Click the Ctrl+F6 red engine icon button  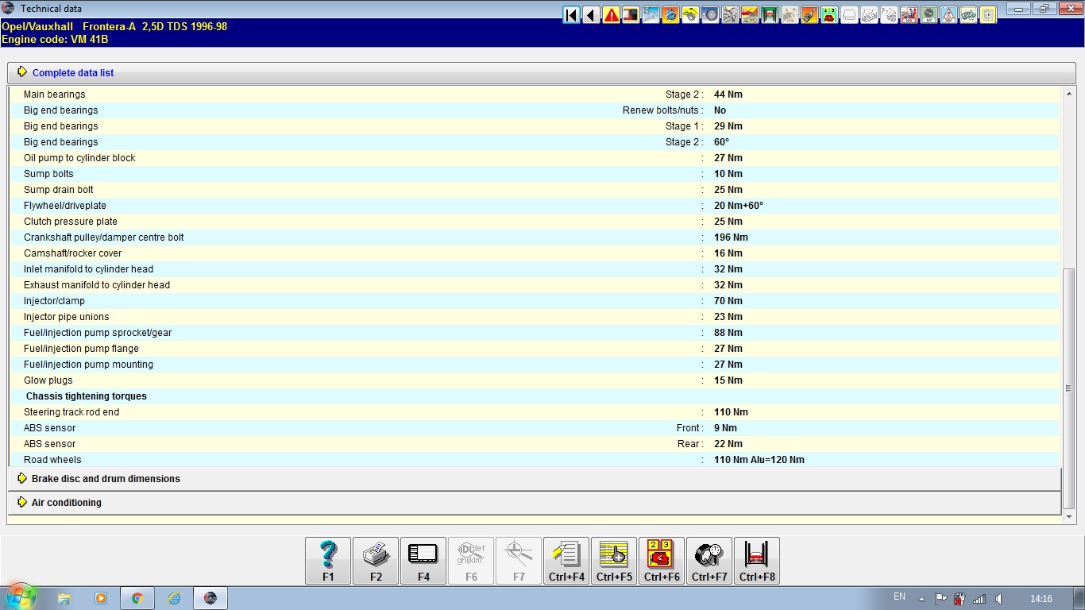[662, 561]
